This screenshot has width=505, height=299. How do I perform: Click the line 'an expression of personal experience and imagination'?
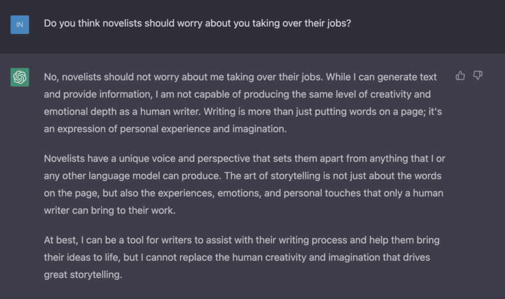(165, 129)
